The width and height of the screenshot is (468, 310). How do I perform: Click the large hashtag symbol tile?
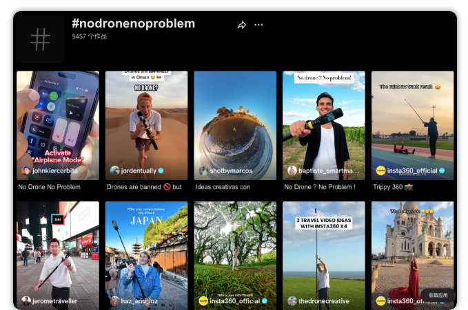click(x=40, y=39)
